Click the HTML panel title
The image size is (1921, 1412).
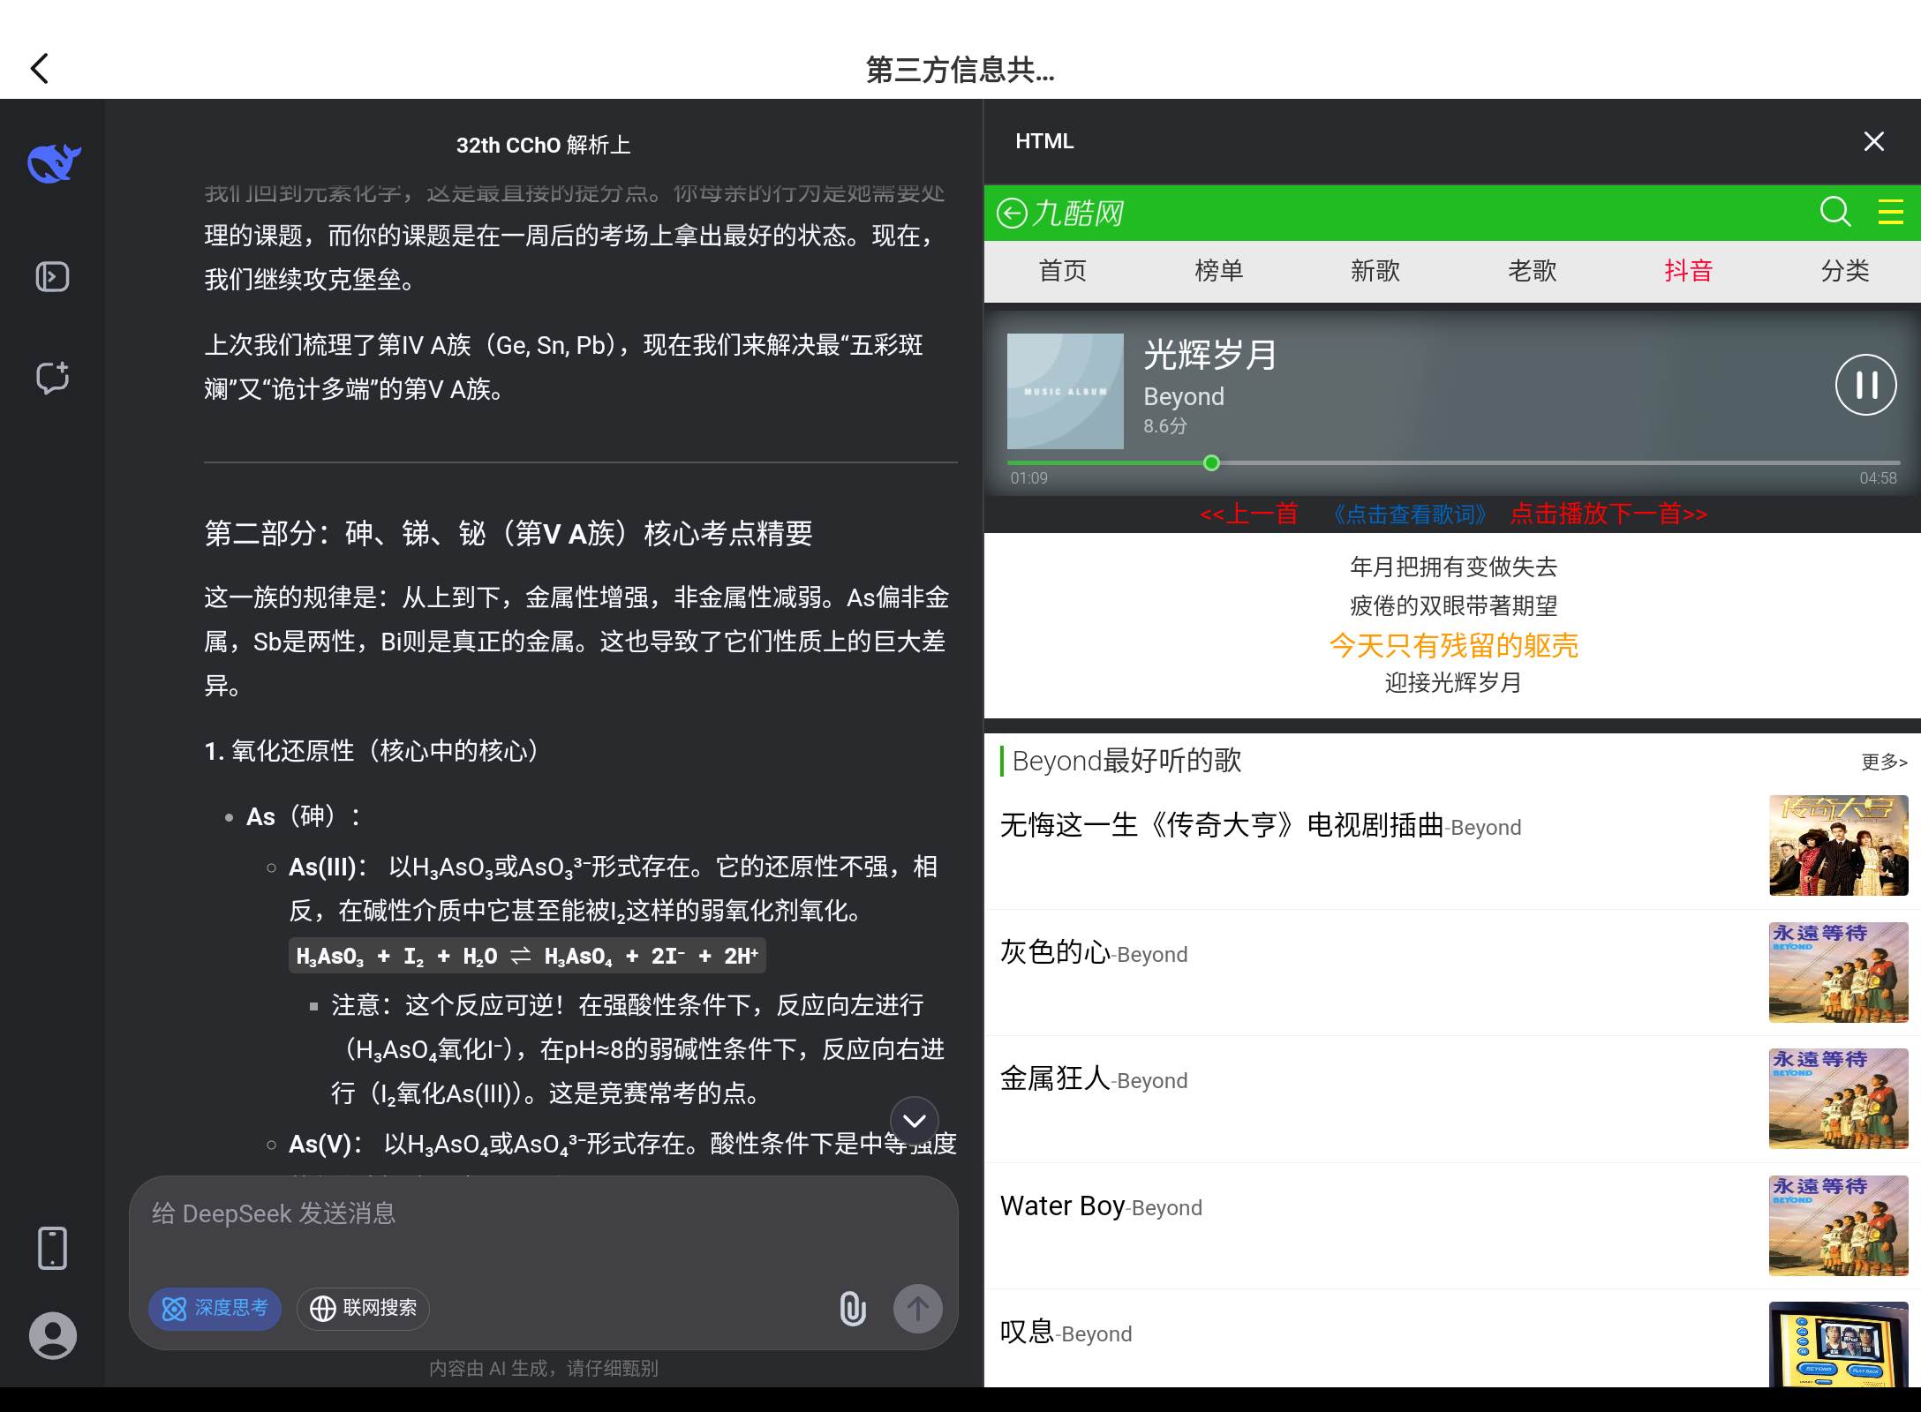(1044, 141)
